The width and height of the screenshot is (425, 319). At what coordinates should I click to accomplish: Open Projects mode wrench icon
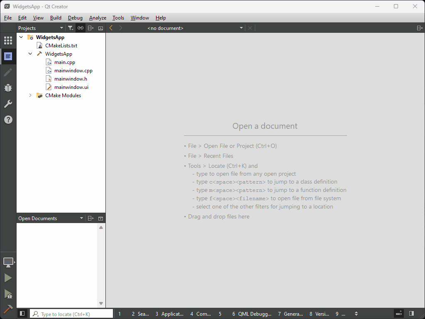(x=8, y=104)
